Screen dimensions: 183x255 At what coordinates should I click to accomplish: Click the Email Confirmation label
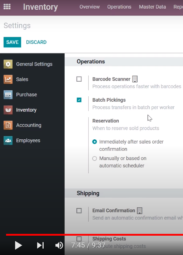coord(114,211)
